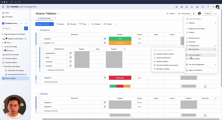Image resolution: width=222 pixels, height=120 pixels.
Task: Tick the checkbox next to Renglón 1
Action: pyautogui.click(x=38, y=39)
